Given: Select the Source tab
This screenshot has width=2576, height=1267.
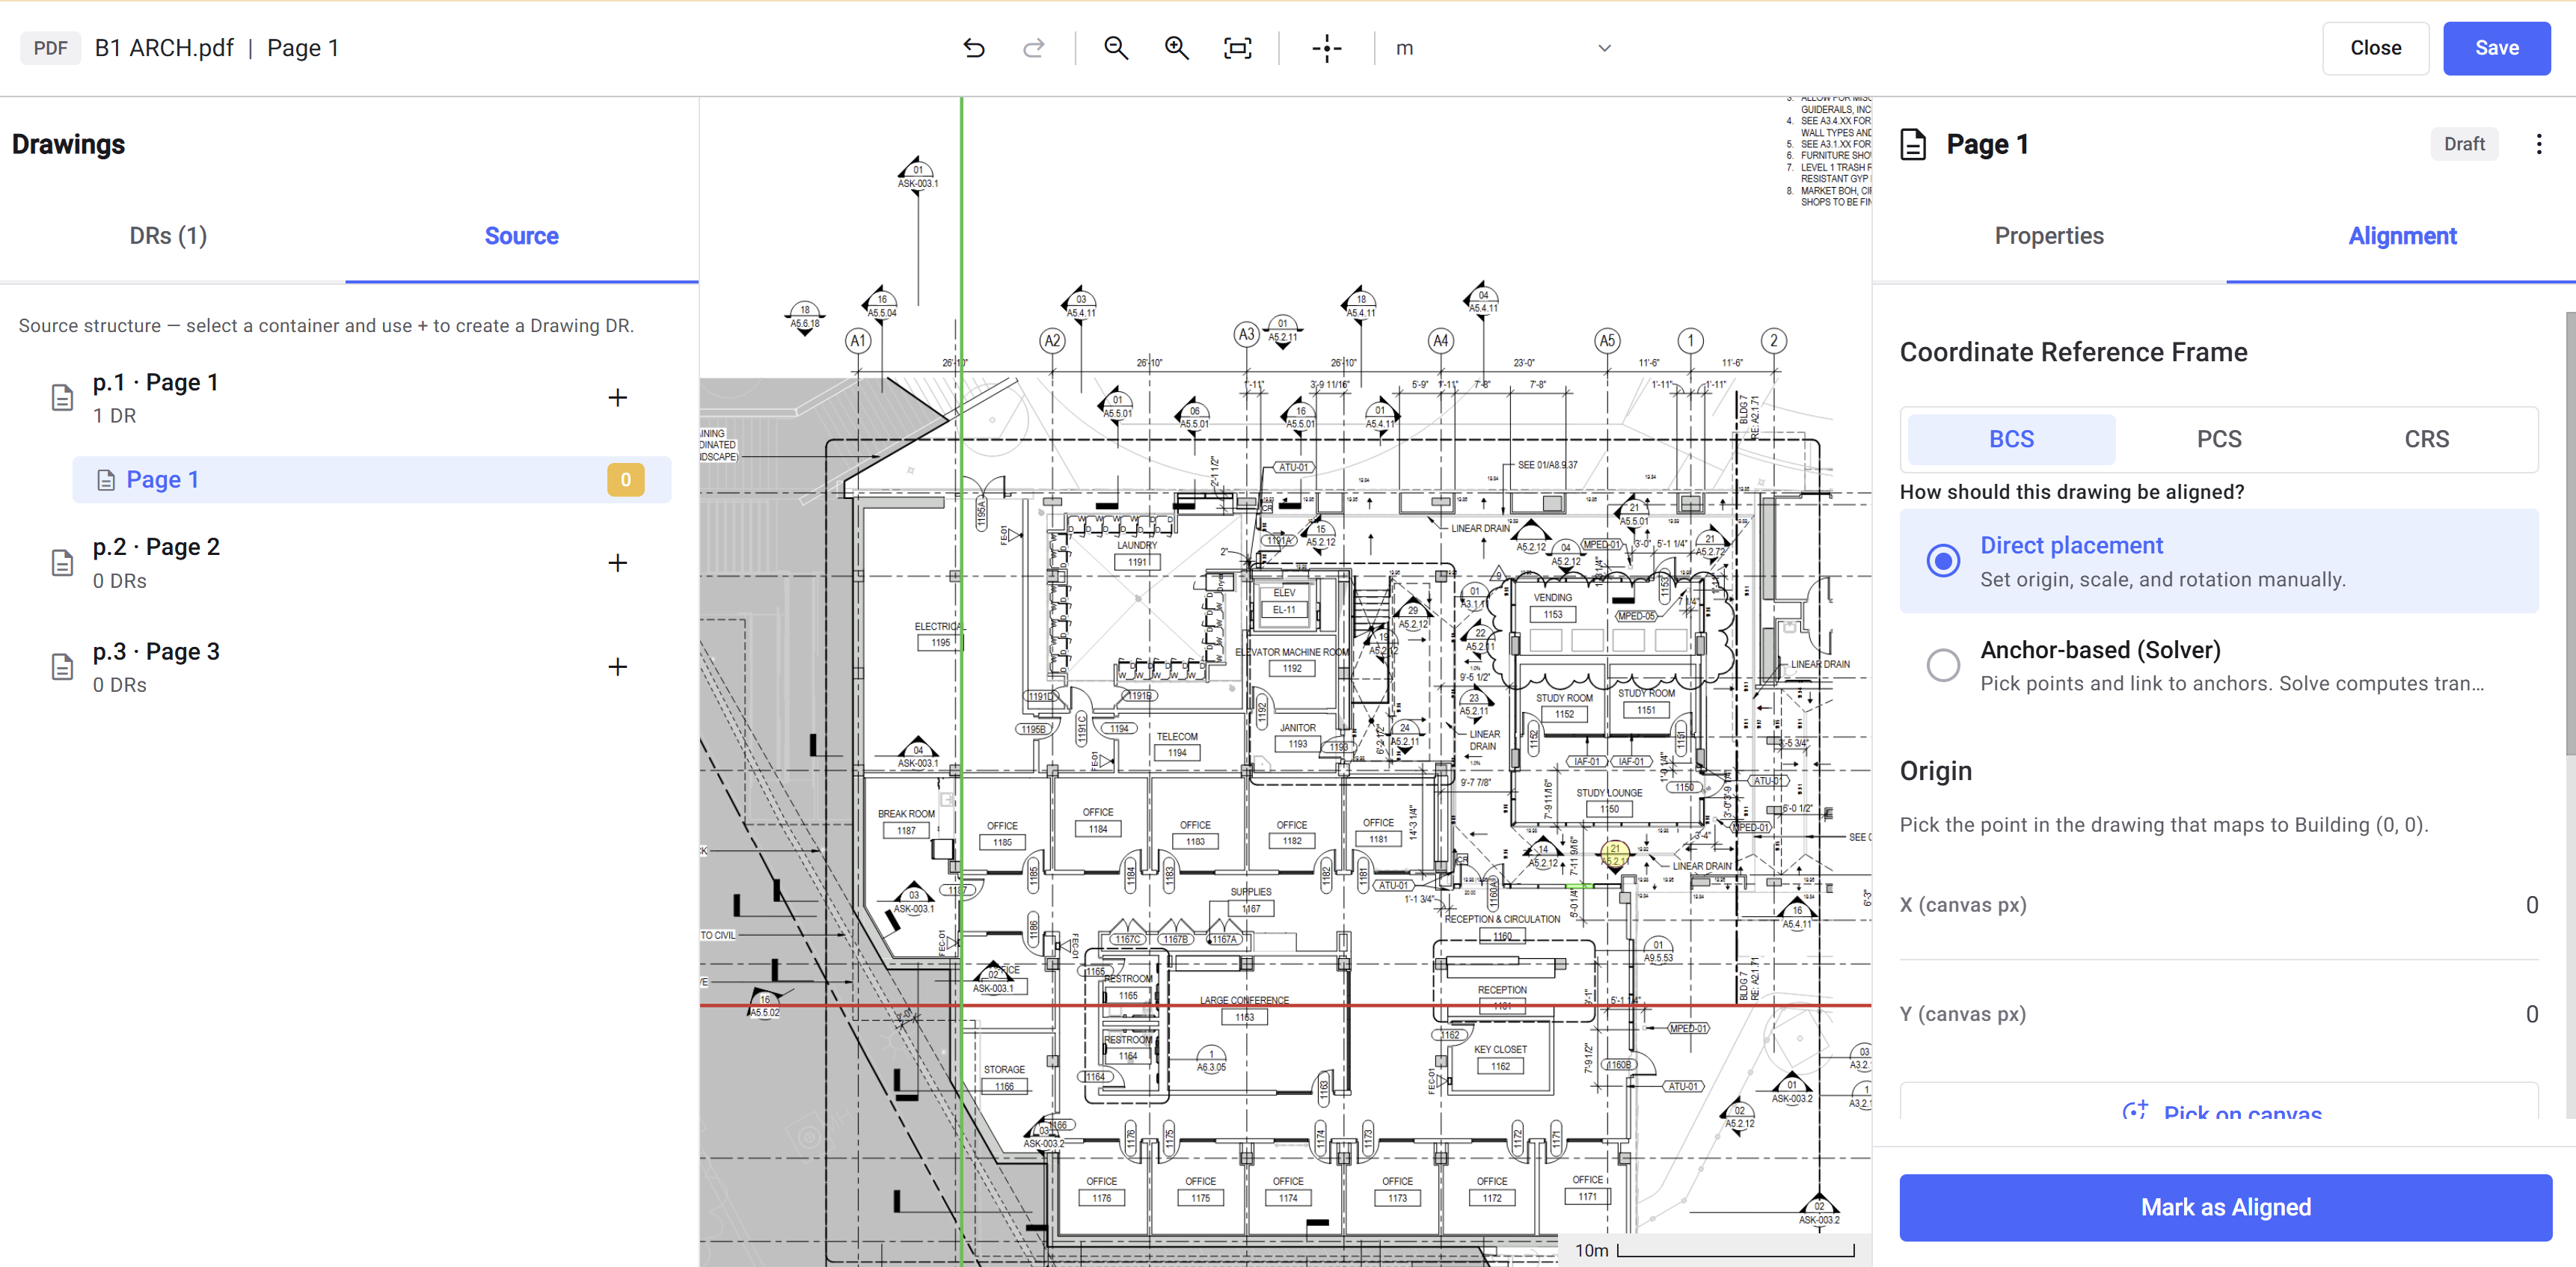Looking at the screenshot, I should point(521,236).
